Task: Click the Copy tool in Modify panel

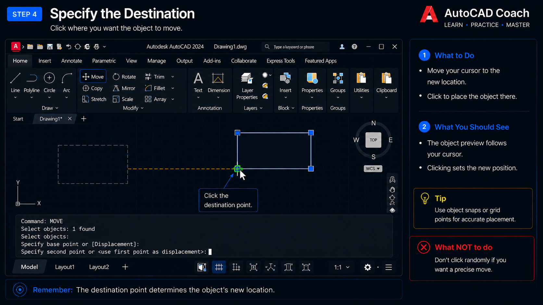Action: pos(93,88)
